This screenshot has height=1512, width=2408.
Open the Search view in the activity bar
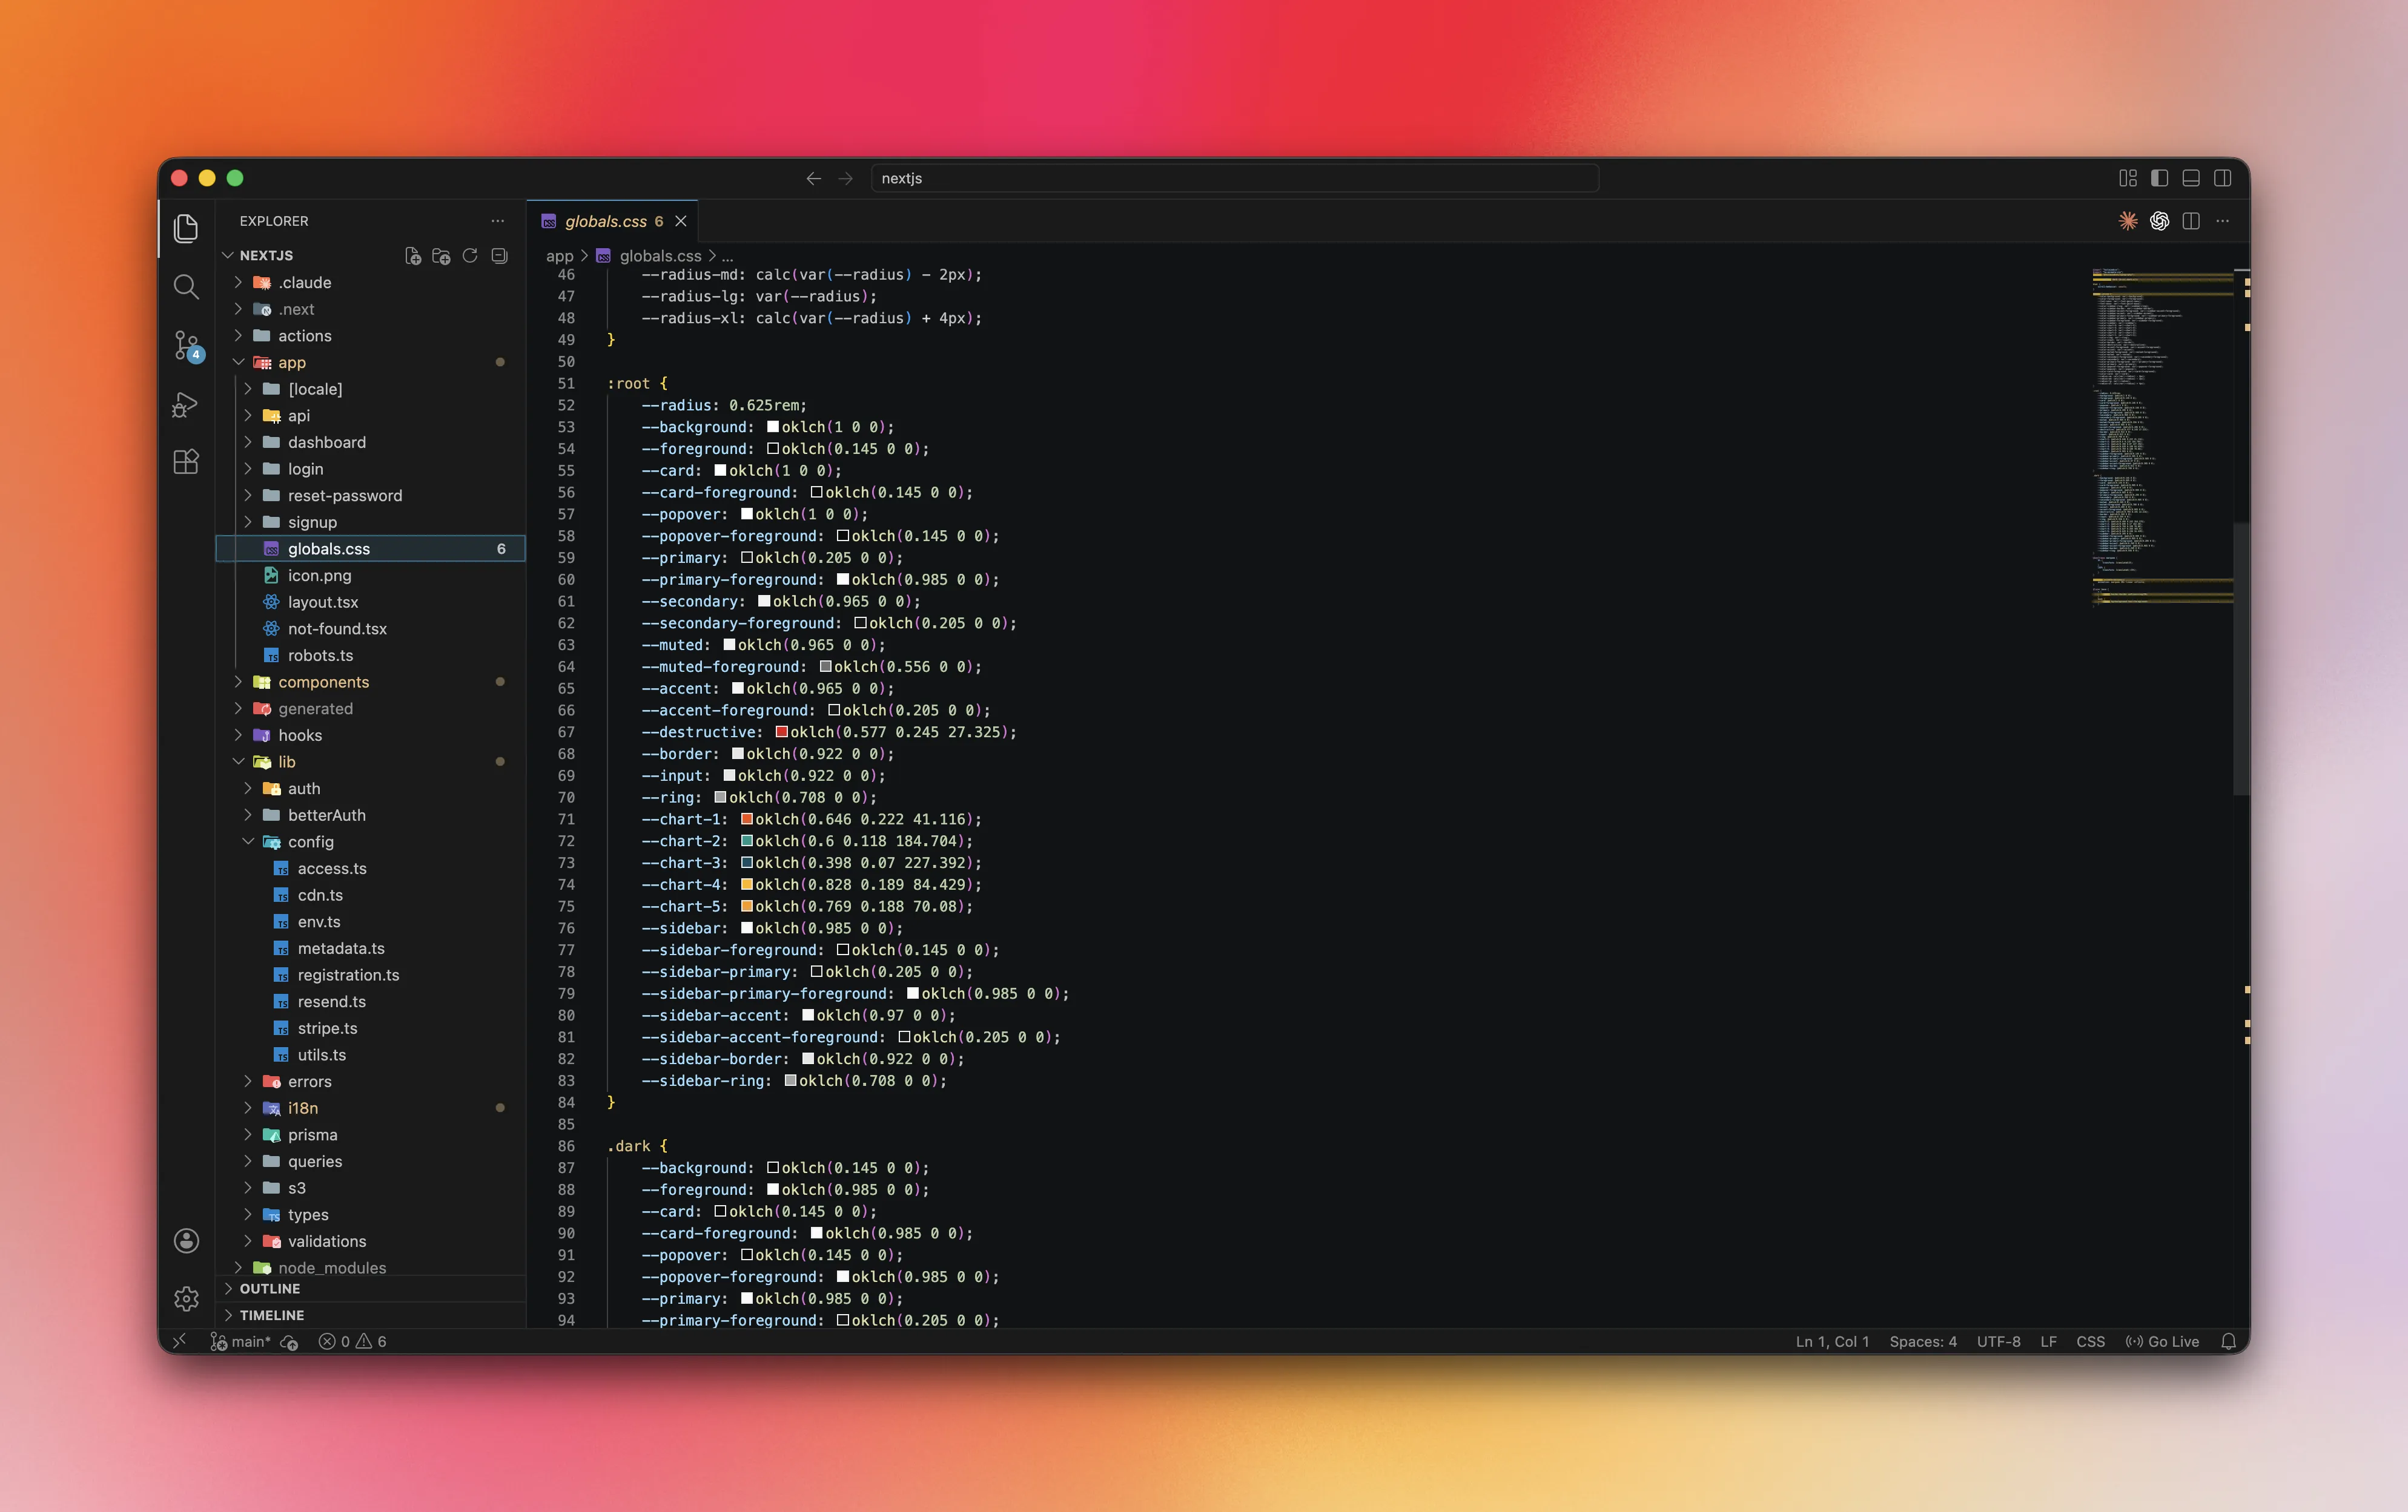[186, 287]
